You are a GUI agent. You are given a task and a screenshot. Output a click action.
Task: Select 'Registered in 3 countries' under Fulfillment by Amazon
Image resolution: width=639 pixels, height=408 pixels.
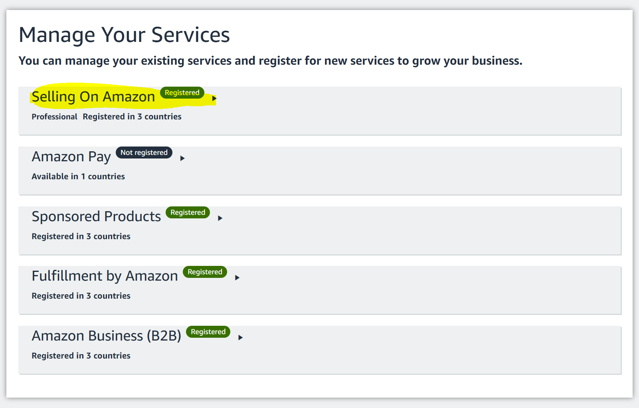point(81,296)
